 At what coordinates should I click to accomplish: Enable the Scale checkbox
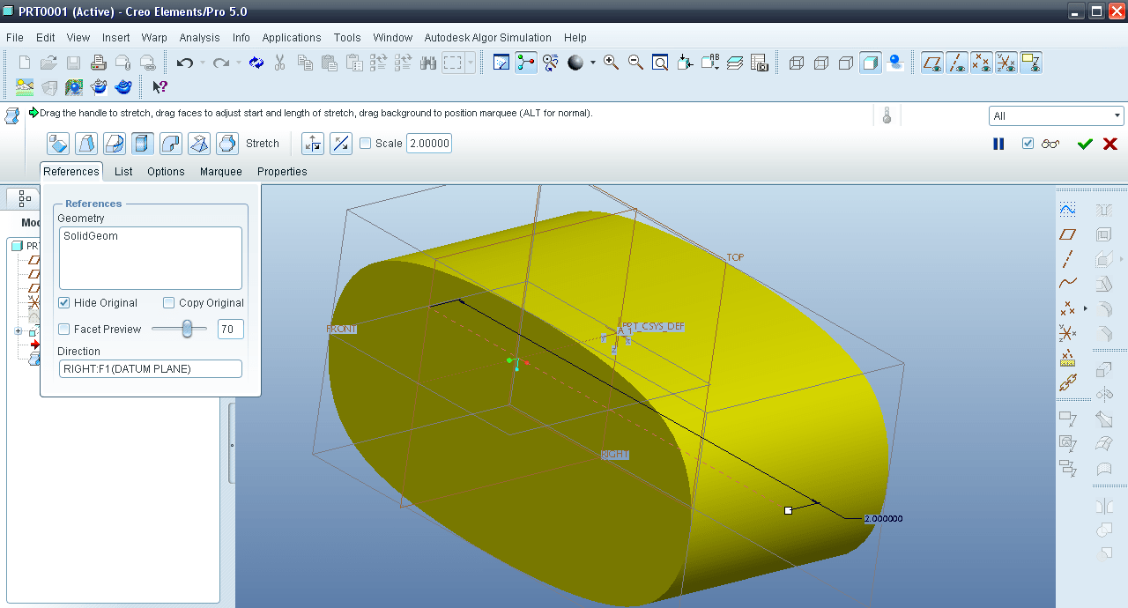365,144
